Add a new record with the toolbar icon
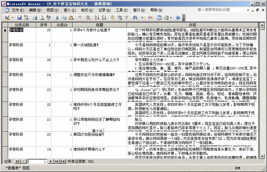The width and height of the screenshot is (267, 172). point(144,18)
